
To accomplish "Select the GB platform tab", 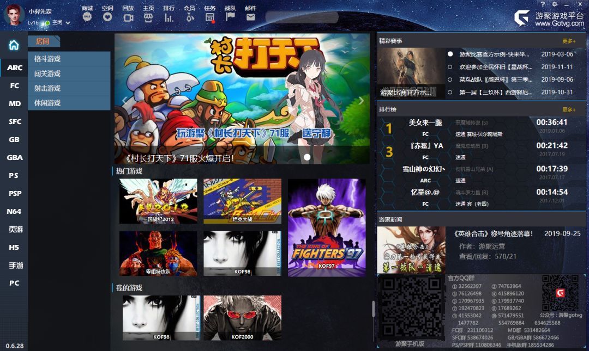I will click(x=14, y=139).
